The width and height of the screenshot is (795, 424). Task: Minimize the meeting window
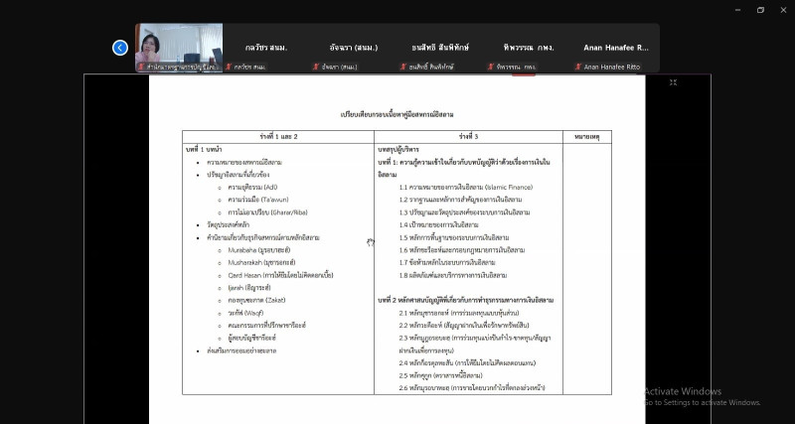pos(737,10)
